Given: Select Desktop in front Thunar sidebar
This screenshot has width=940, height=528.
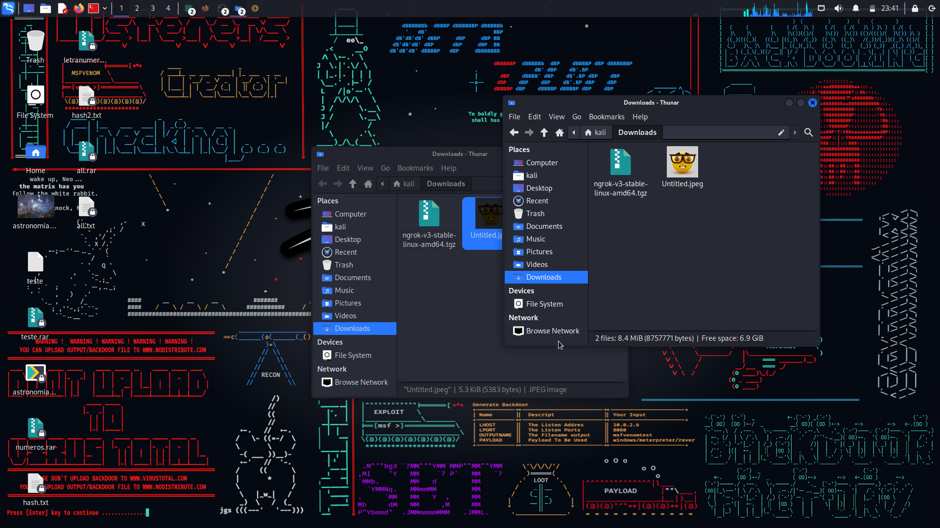Looking at the screenshot, I should click(546, 188).
